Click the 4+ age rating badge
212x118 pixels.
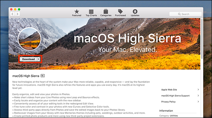pyautogui.click(x=43, y=76)
